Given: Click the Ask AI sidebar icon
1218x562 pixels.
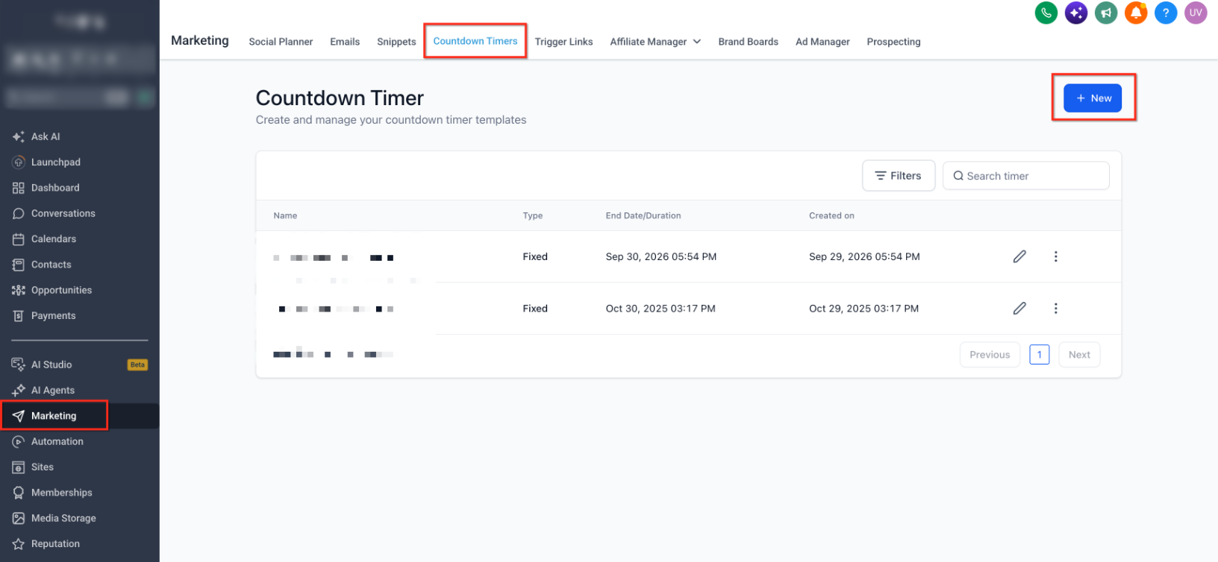Looking at the screenshot, I should (19, 136).
